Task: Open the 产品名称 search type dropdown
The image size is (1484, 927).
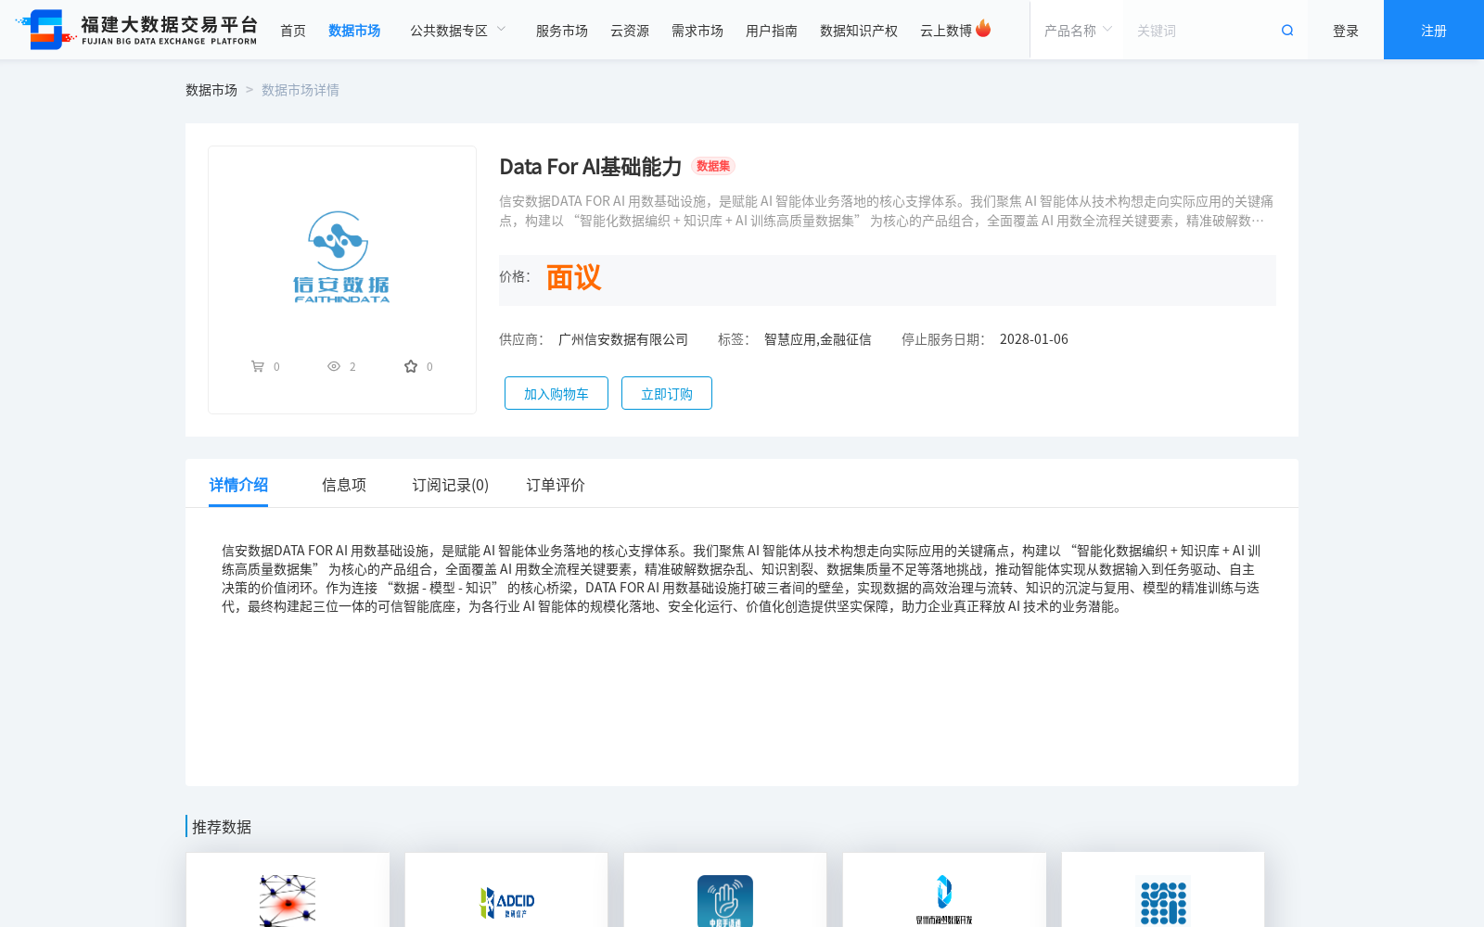Action: 1078,31
